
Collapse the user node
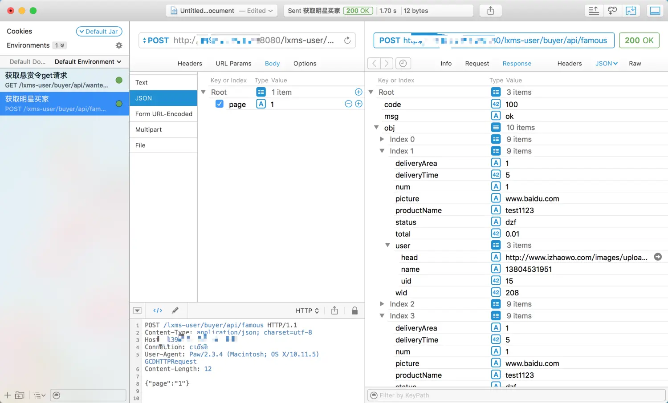point(387,245)
